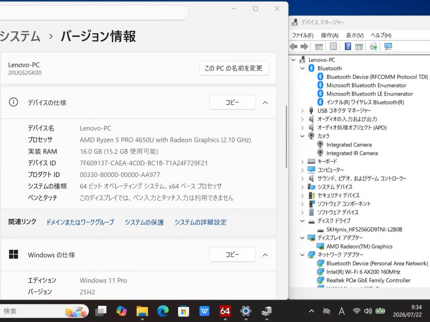Screen dimensions: 430x322
Task: Open Microsoft Store from taskbar
Action: point(184,311)
